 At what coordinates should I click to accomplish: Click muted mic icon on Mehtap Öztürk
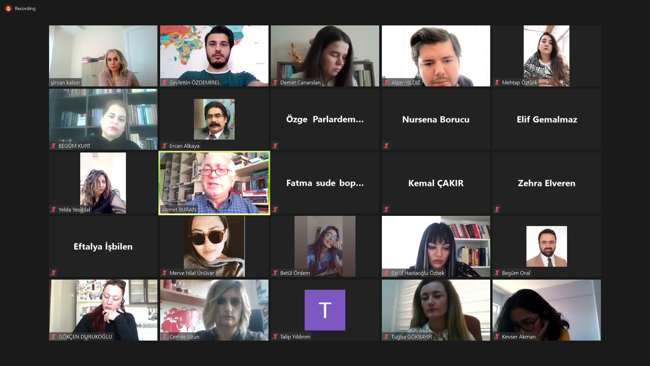pos(497,82)
